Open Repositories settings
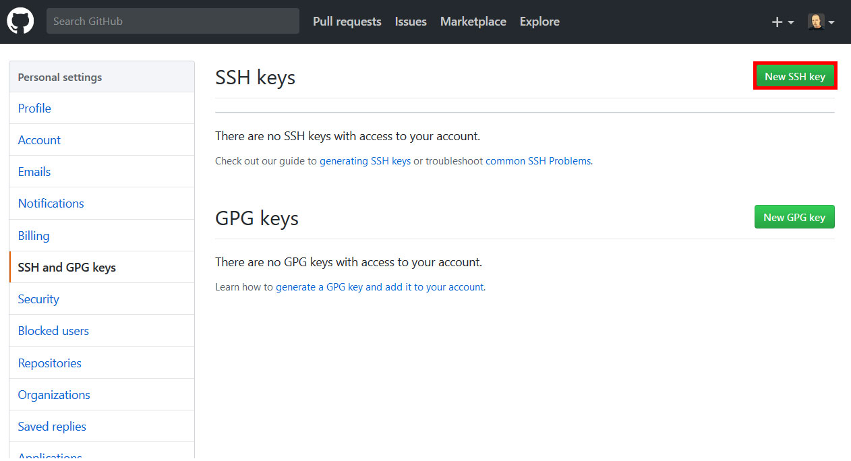The height and width of the screenshot is (461, 851). pyautogui.click(x=102, y=363)
